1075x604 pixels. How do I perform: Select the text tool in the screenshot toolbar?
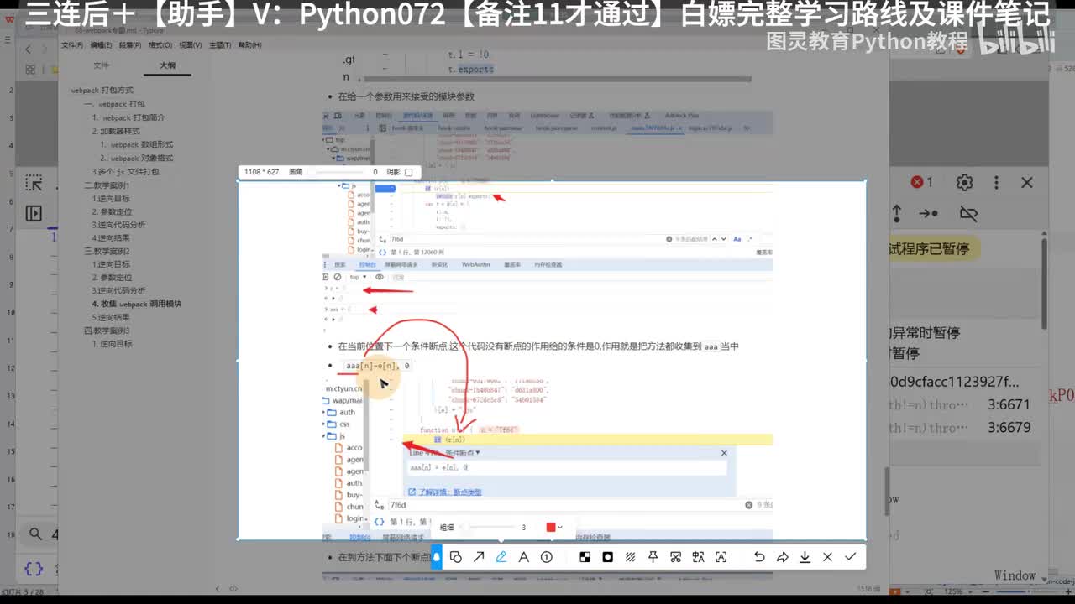(x=523, y=557)
